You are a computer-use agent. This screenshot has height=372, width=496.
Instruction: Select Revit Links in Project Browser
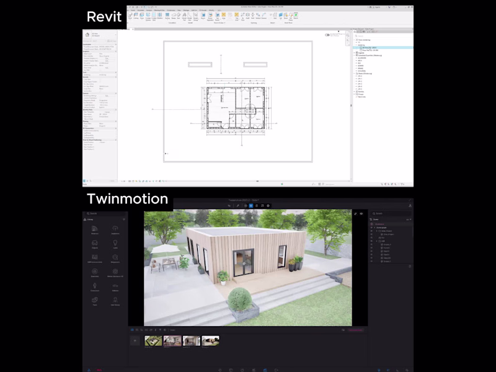pyautogui.click(x=362, y=97)
